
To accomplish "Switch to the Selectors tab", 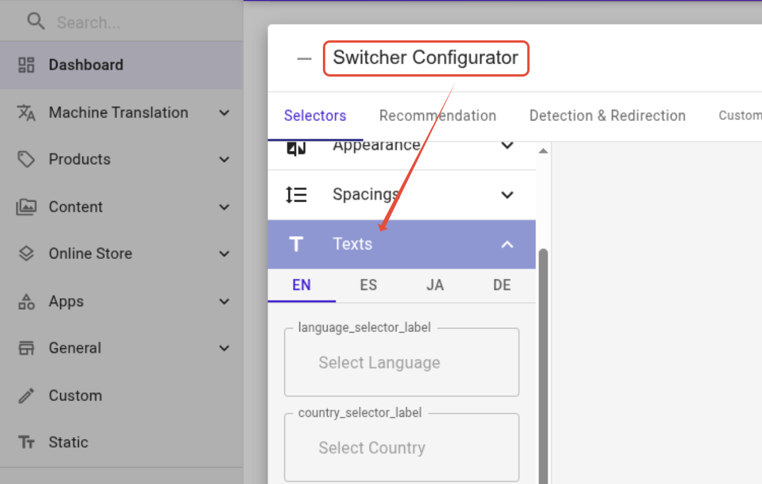I will pyautogui.click(x=315, y=116).
